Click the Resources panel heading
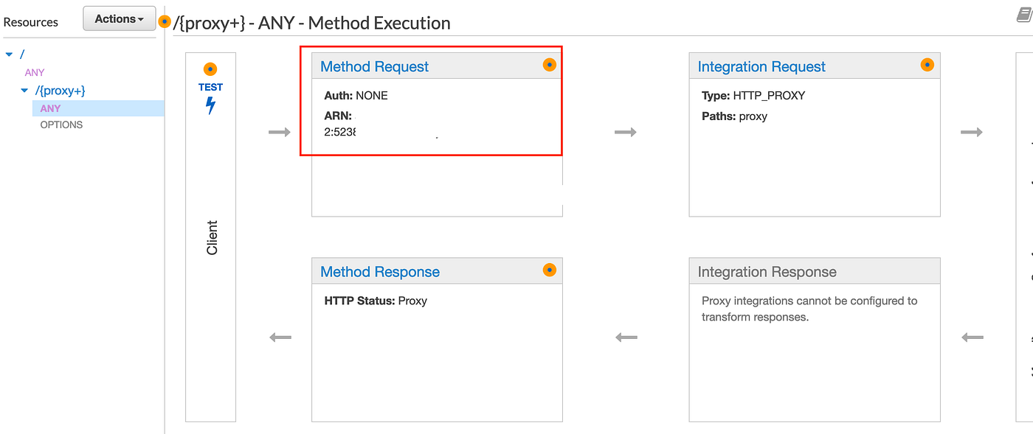The image size is (1033, 434). click(31, 22)
